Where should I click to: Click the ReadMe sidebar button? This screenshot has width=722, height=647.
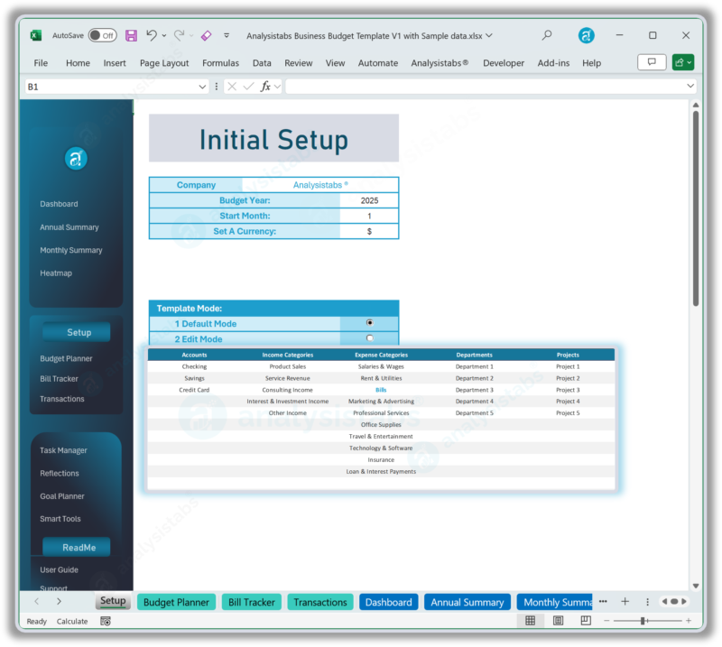point(77,548)
